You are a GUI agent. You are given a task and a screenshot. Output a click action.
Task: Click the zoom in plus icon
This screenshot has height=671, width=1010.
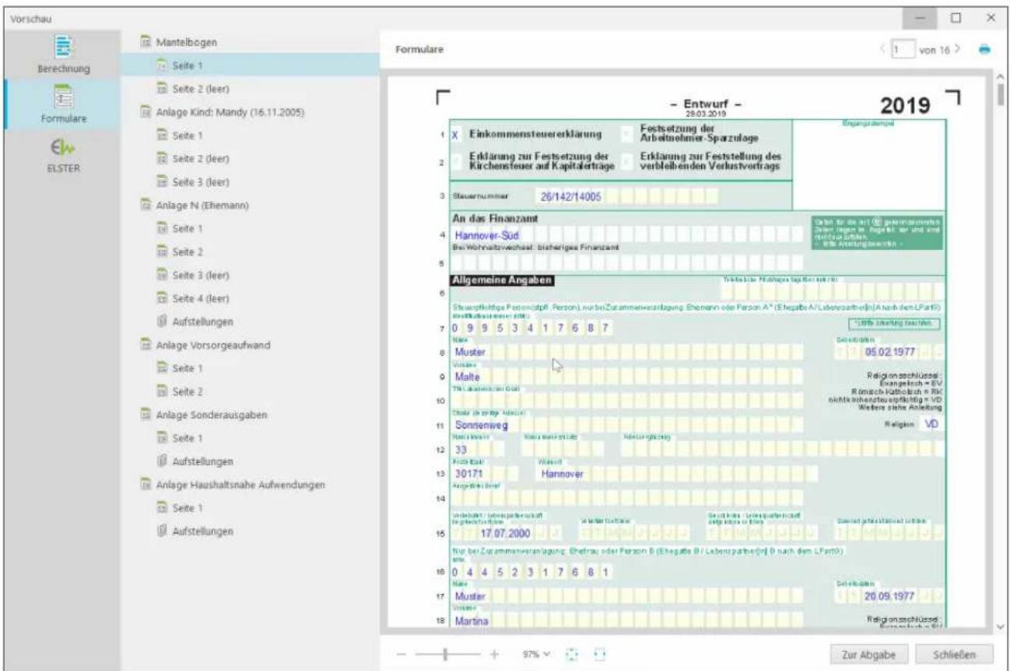coord(493,655)
